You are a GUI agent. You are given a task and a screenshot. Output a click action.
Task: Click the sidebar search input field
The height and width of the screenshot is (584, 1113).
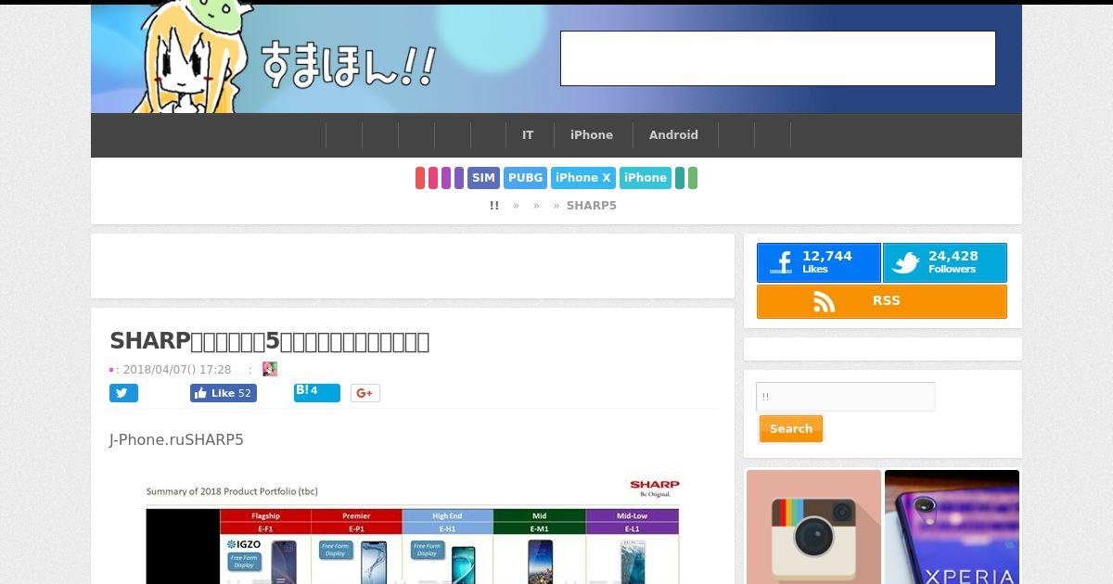coord(846,397)
